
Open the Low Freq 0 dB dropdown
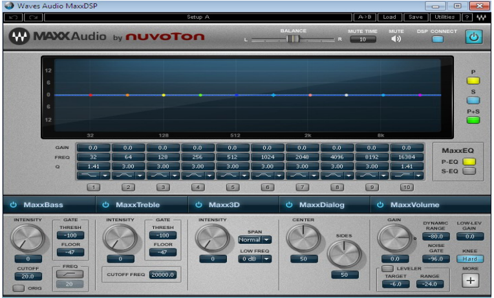click(255, 259)
